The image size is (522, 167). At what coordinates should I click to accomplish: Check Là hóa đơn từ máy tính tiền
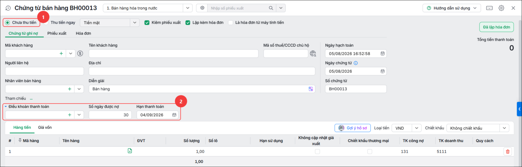231,22
